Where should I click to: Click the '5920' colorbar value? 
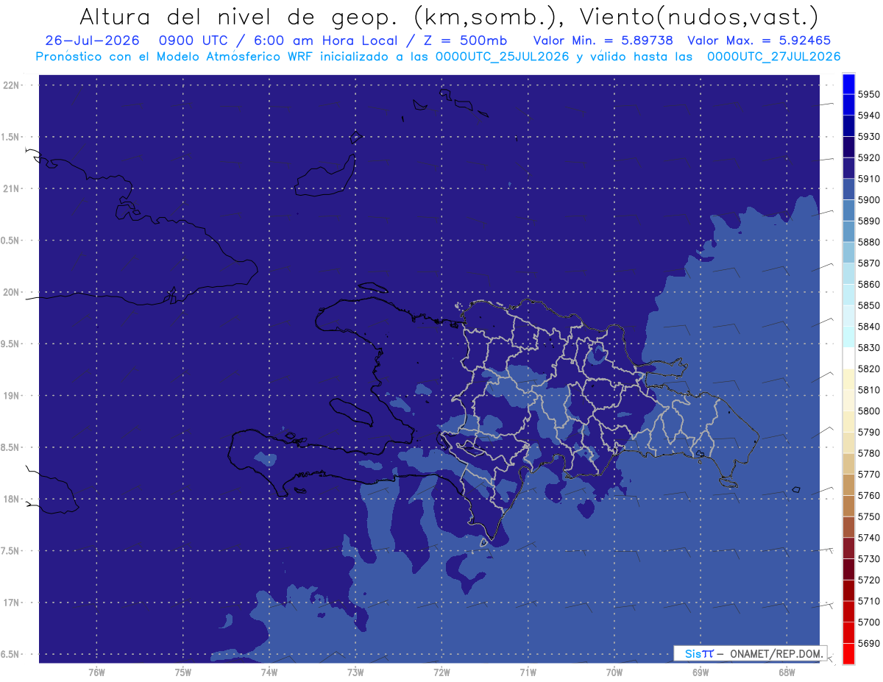point(868,157)
